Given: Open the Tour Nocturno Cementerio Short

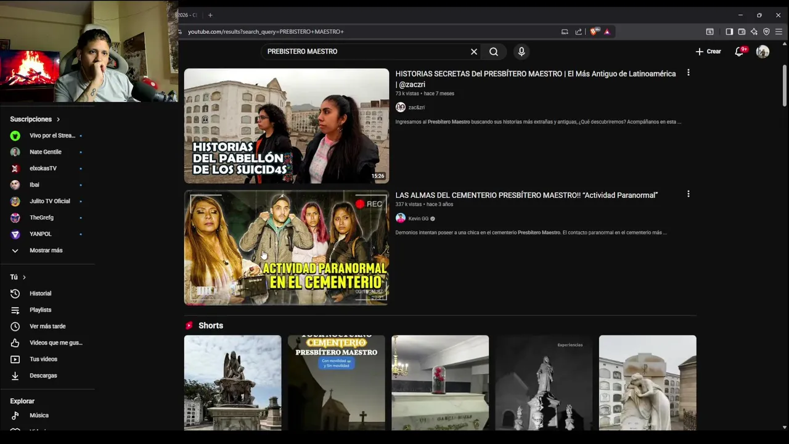Looking at the screenshot, I should click(x=337, y=382).
